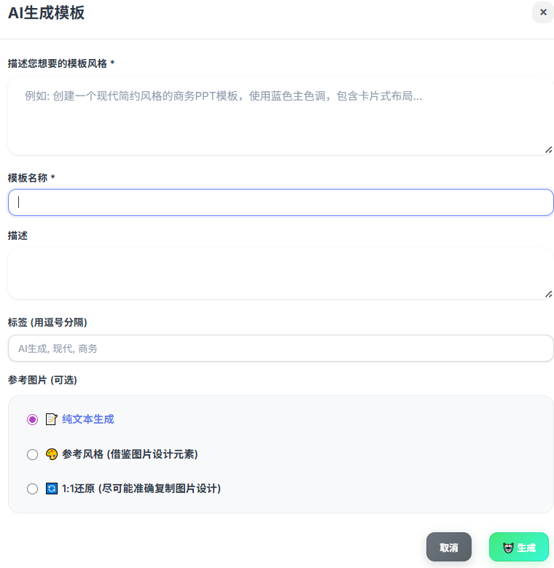Select the 1:1还原 radio button
554x568 pixels.
click(32, 489)
